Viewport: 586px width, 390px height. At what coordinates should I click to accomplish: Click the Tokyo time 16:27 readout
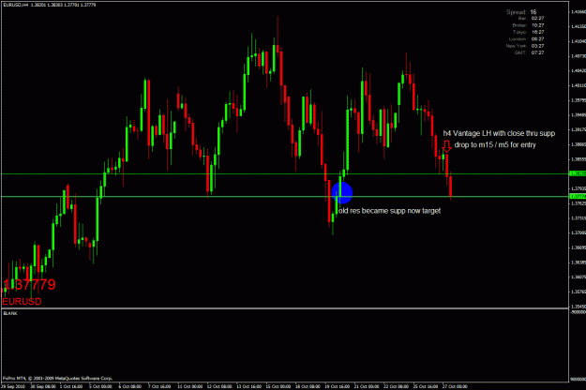(529, 32)
